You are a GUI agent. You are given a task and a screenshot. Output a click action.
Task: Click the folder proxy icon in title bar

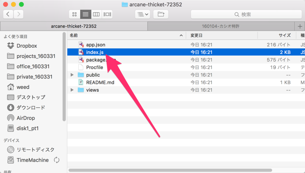tap(125, 4)
